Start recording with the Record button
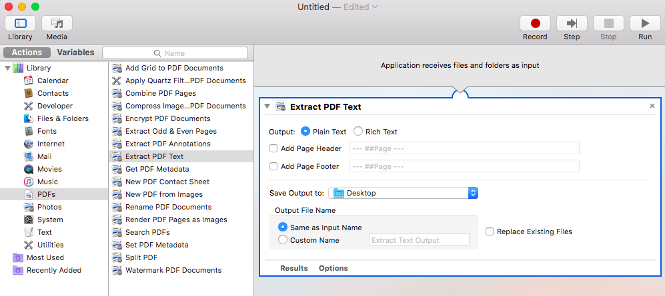Viewport: 665px width, 296px height. tap(535, 23)
